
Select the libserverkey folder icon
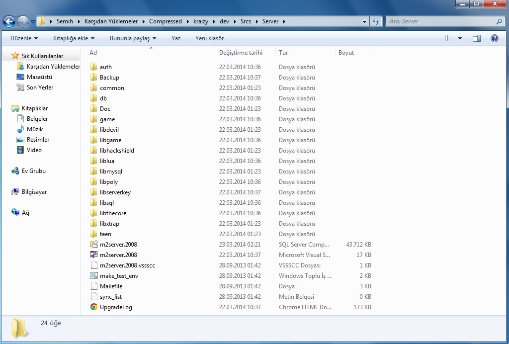pyautogui.click(x=94, y=192)
